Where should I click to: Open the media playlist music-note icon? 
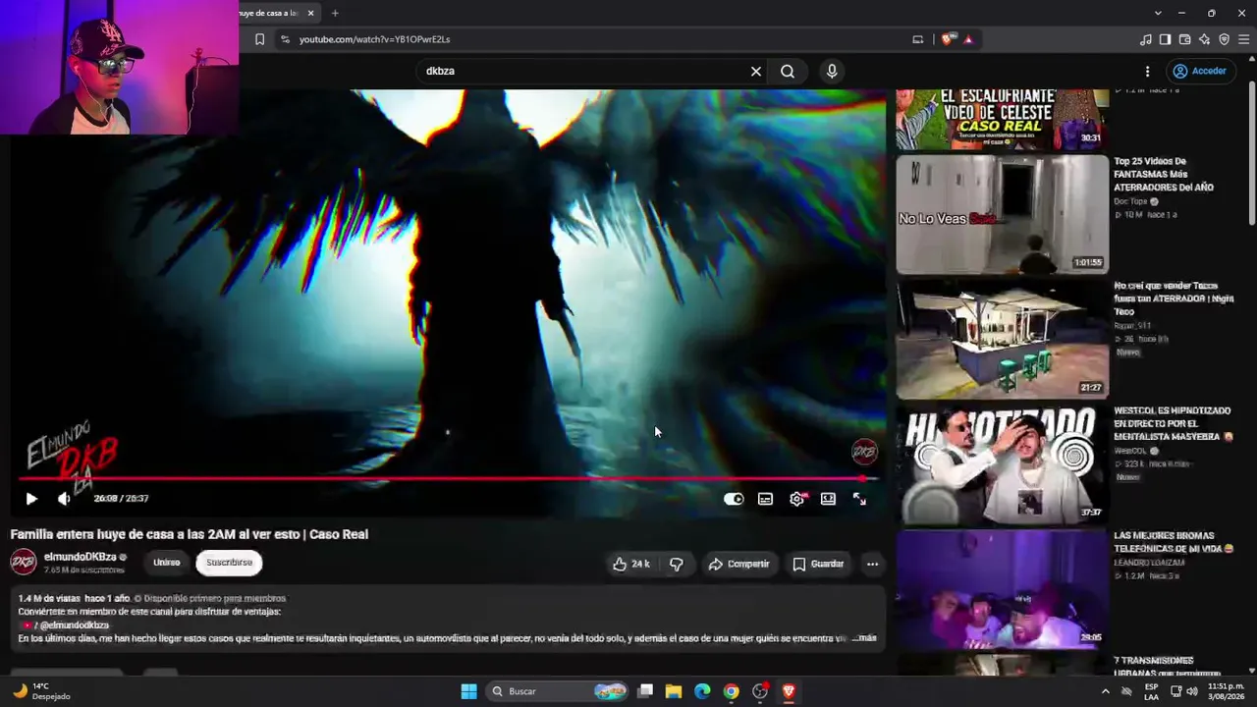[1145, 39]
